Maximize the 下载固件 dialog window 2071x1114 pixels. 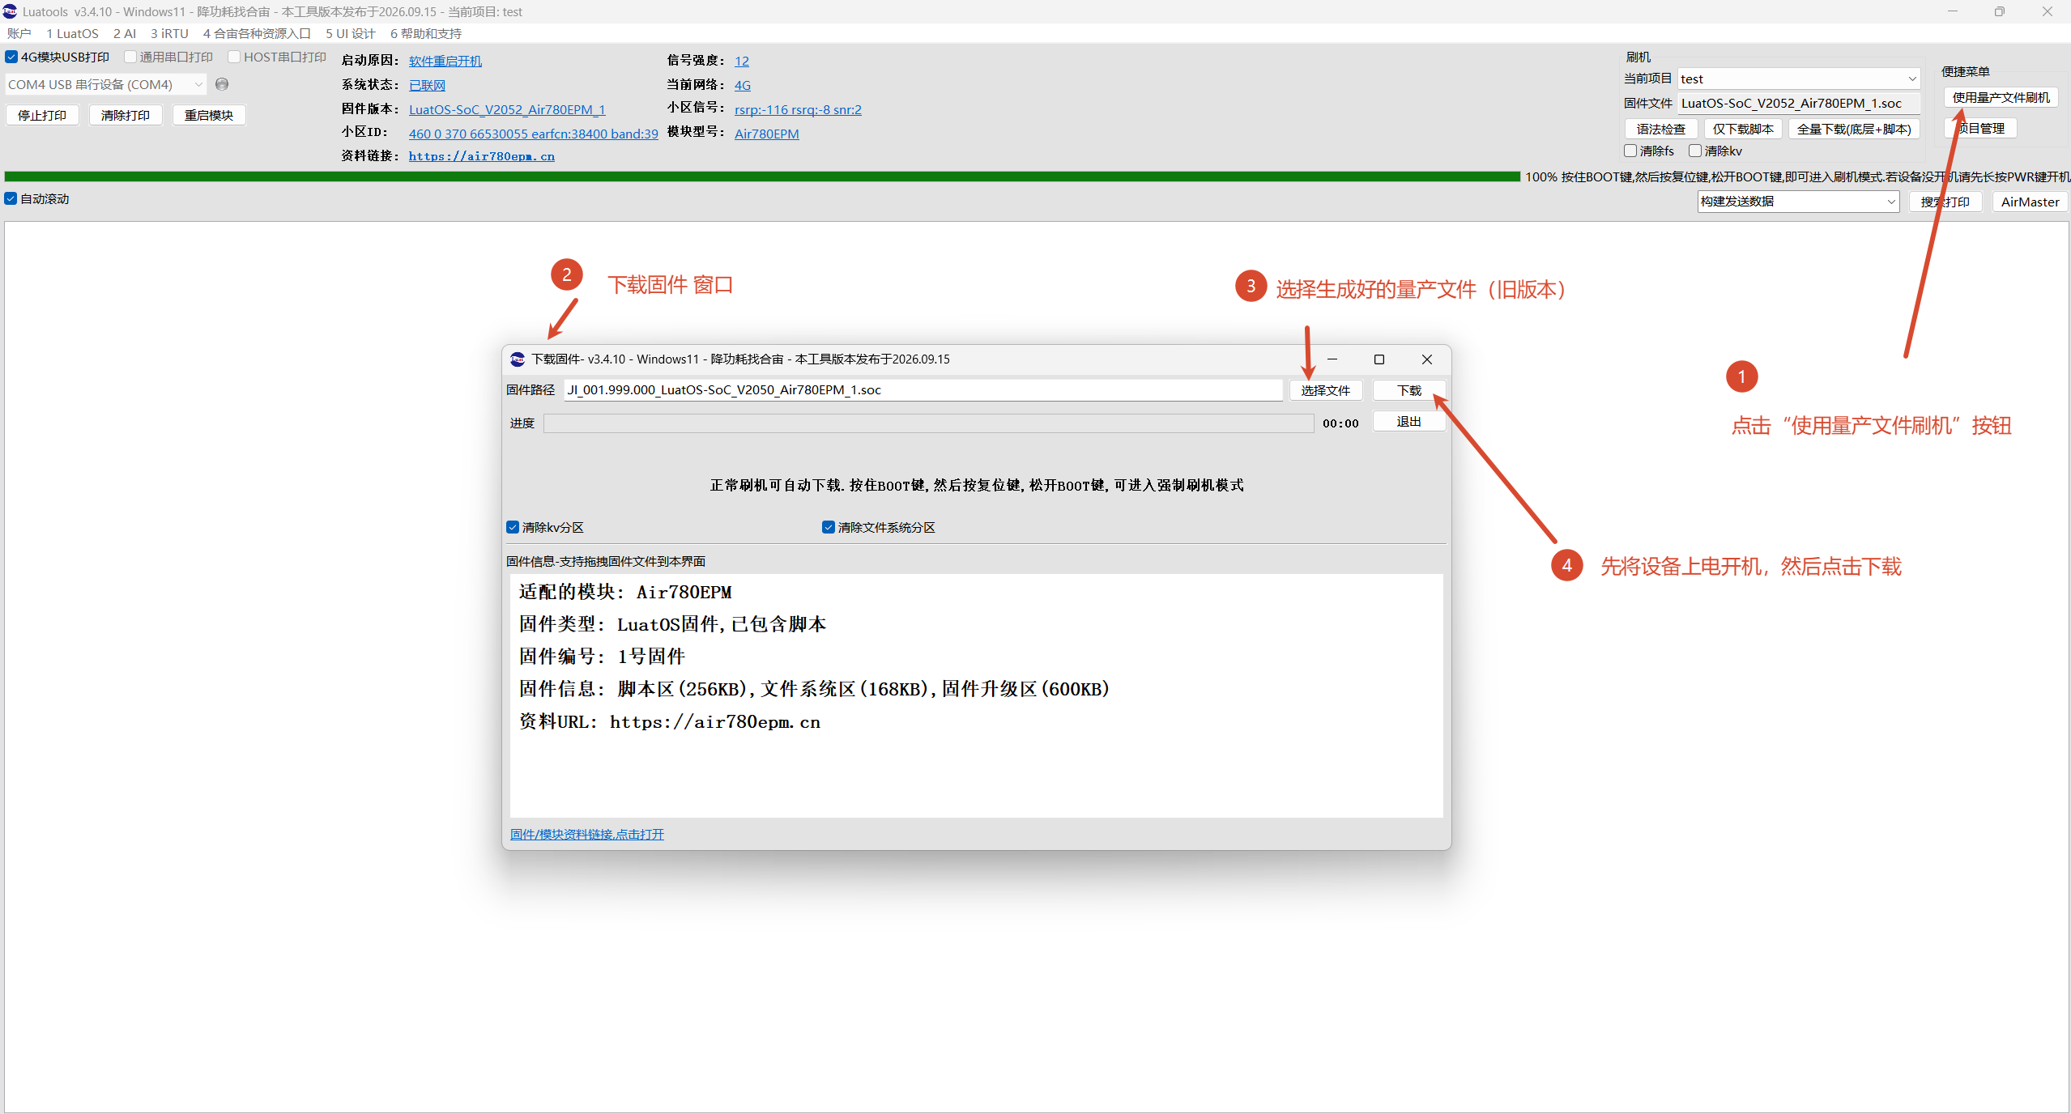pyautogui.click(x=1379, y=359)
